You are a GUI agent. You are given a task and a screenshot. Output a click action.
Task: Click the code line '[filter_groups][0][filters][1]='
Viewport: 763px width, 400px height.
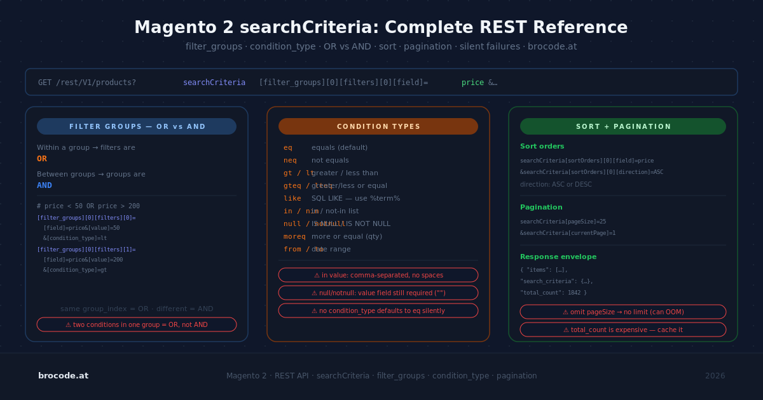pos(86,250)
